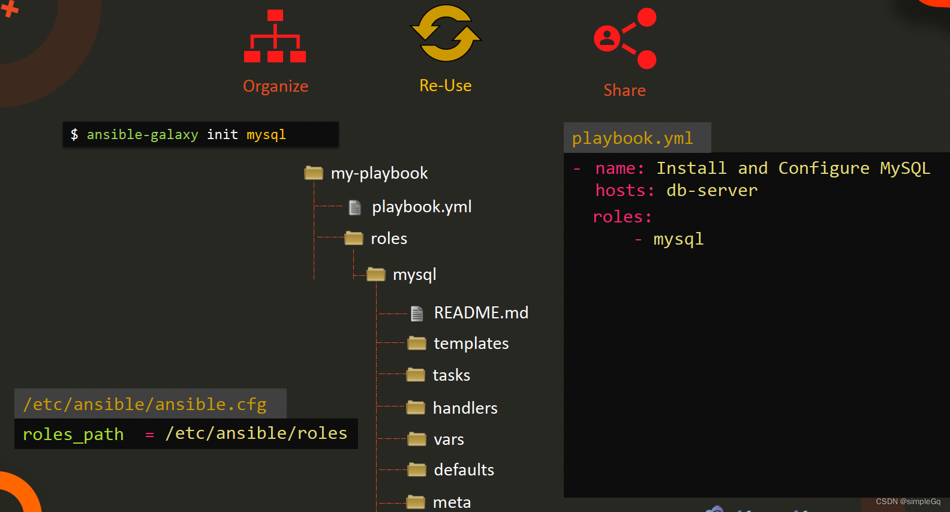Click the defaults folder name
950x512 pixels.
[464, 470]
